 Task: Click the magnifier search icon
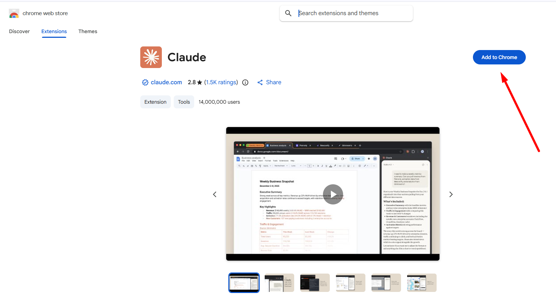[x=288, y=13]
